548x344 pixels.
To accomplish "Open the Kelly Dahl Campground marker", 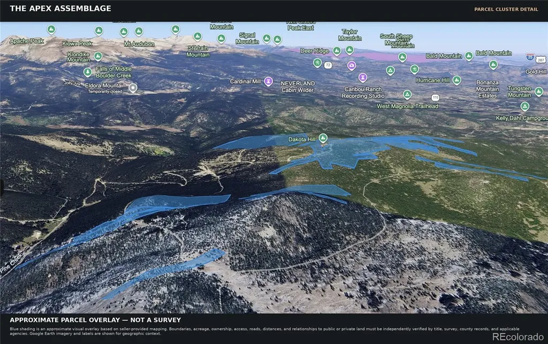I will 524,106.
